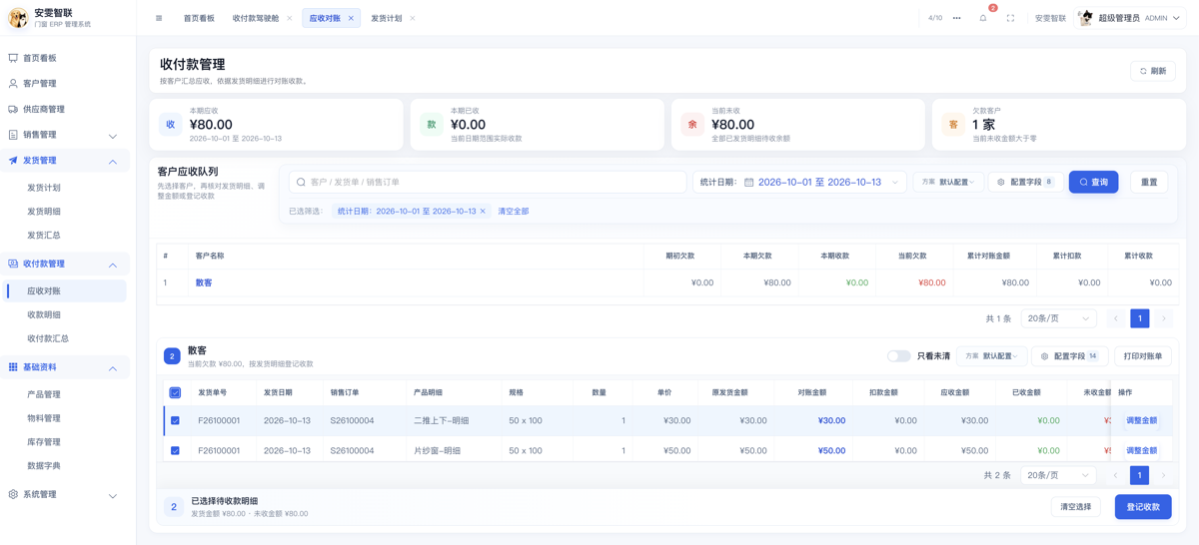The height and width of the screenshot is (545, 1199).
Task: Click the 超级管理员 user avatar
Action: coord(1086,18)
